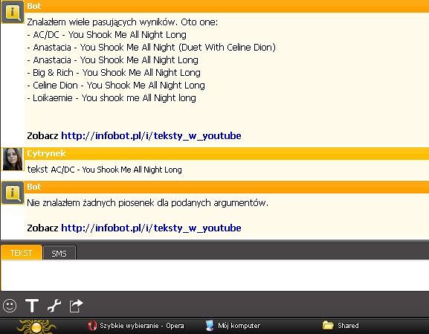Click Cytrynek's profile photo
This screenshot has width=429, height=334.
click(x=13, y=159)
